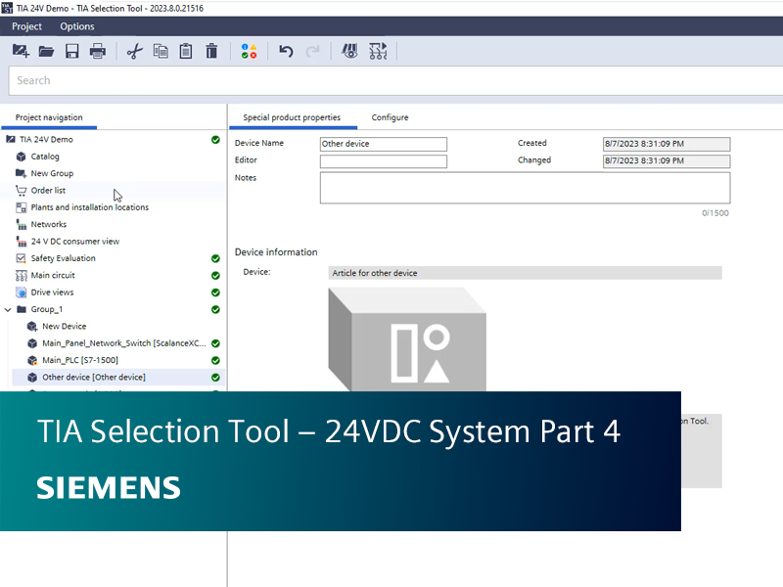Click the print icon in toolbar

click(x=98, y=51)
